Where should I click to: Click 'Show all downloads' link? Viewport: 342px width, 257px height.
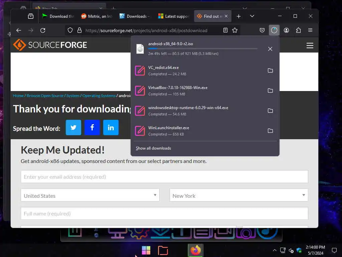click(153, 148)
